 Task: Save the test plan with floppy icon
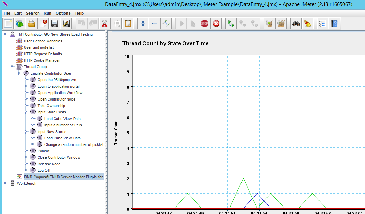[55, 24]
